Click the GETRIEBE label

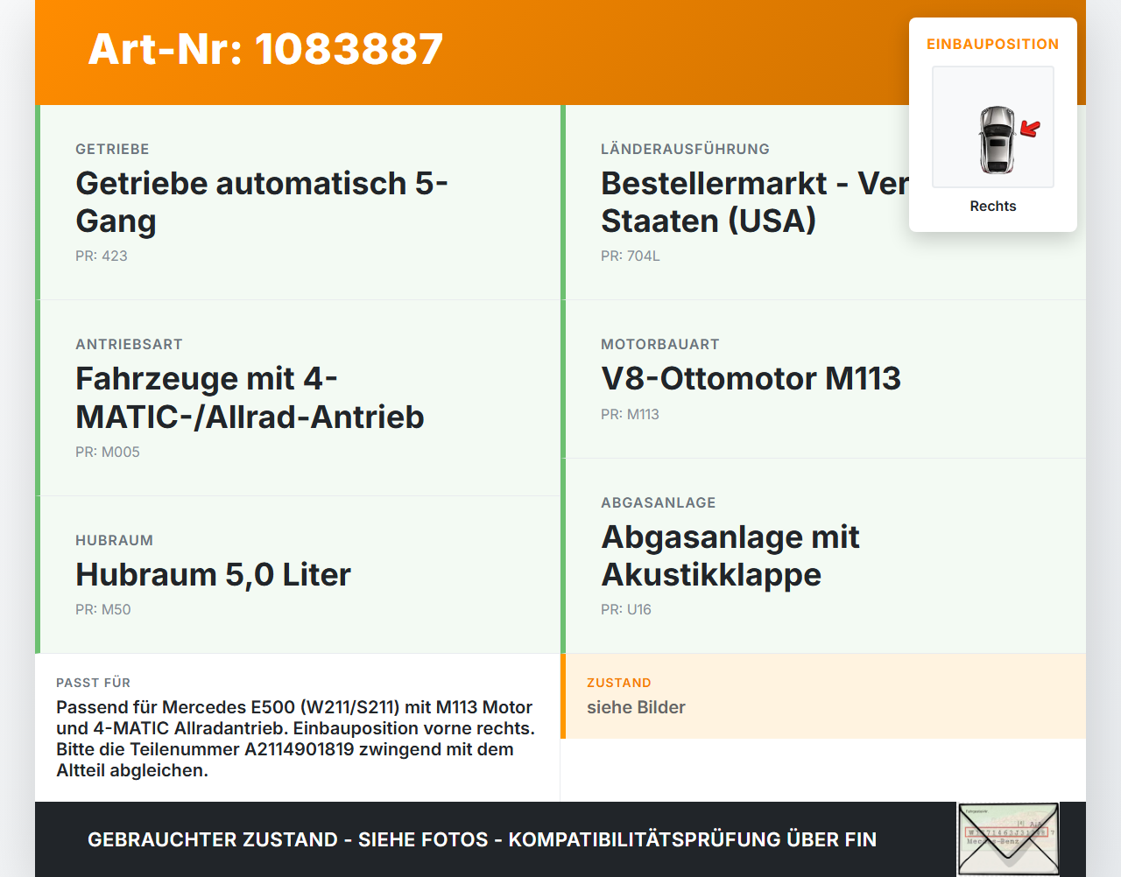pos(112,149)
